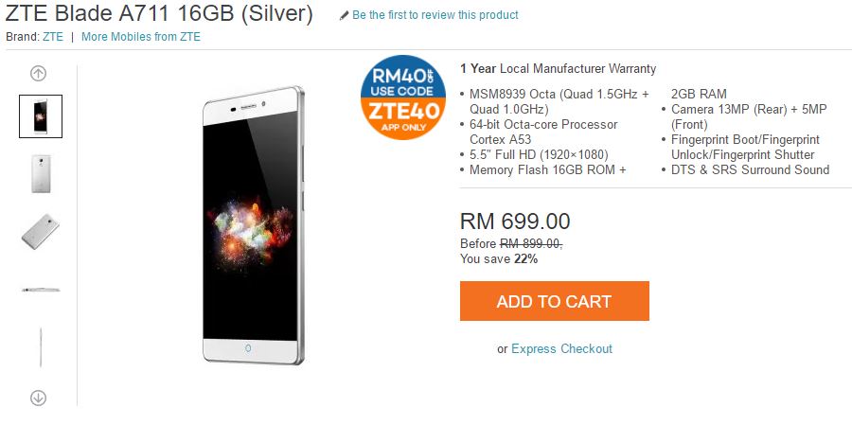The image size is (852, 425).
Task: Click the up arrow above thumbnails
Action: click(38, 74)
